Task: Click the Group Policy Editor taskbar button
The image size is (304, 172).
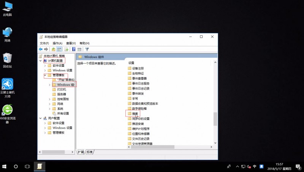Action: pyautogui.click(x=40, y=166)
